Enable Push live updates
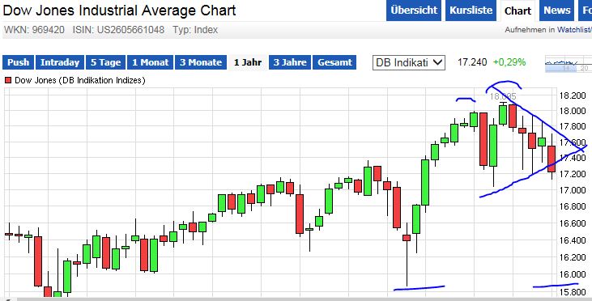This screenshot has height=301, width=592. [18, 62]
